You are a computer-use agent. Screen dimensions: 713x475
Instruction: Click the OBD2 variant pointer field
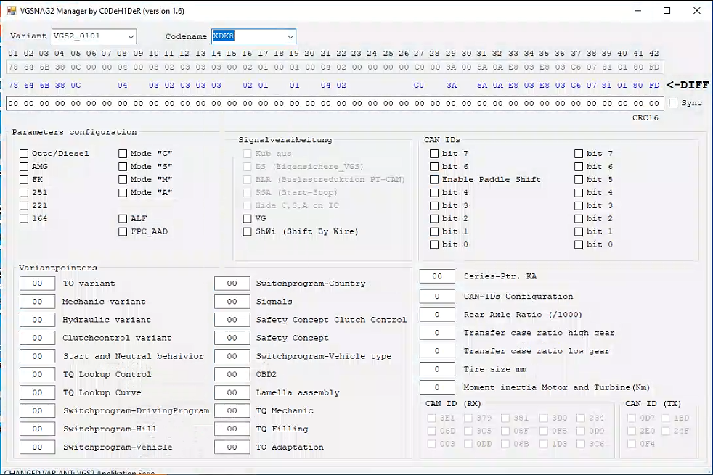click(x=232, y=374)
